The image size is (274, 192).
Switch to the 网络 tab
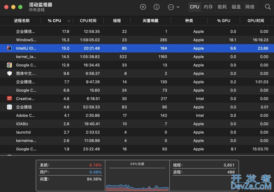250,7
